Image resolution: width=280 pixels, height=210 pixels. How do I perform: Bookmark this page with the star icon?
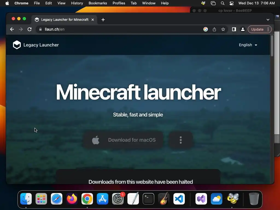[223, 29]
